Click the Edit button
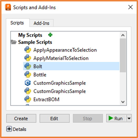The height and width of the screenshot is (138, 138). 55,118
